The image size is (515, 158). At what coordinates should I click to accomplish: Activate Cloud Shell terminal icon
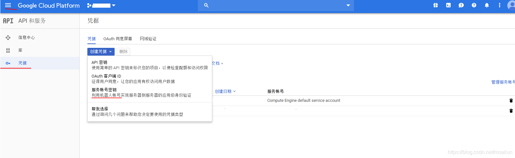click(448, 5)
